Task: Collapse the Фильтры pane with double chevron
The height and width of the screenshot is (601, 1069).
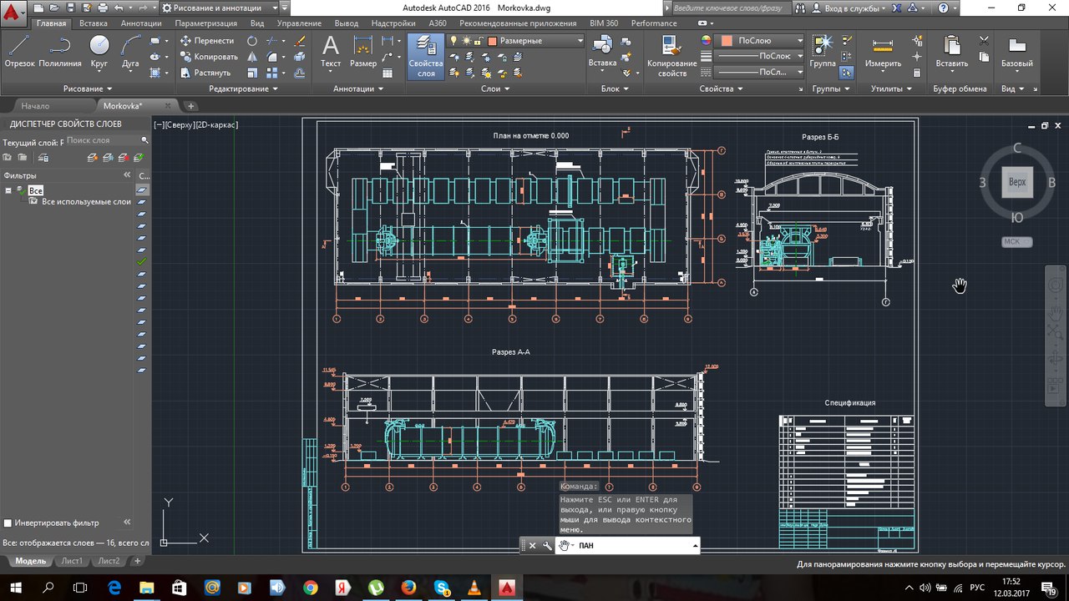Action: click(x=128, y=175)
